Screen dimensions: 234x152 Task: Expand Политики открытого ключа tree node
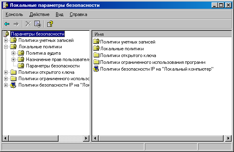point(6,72)
